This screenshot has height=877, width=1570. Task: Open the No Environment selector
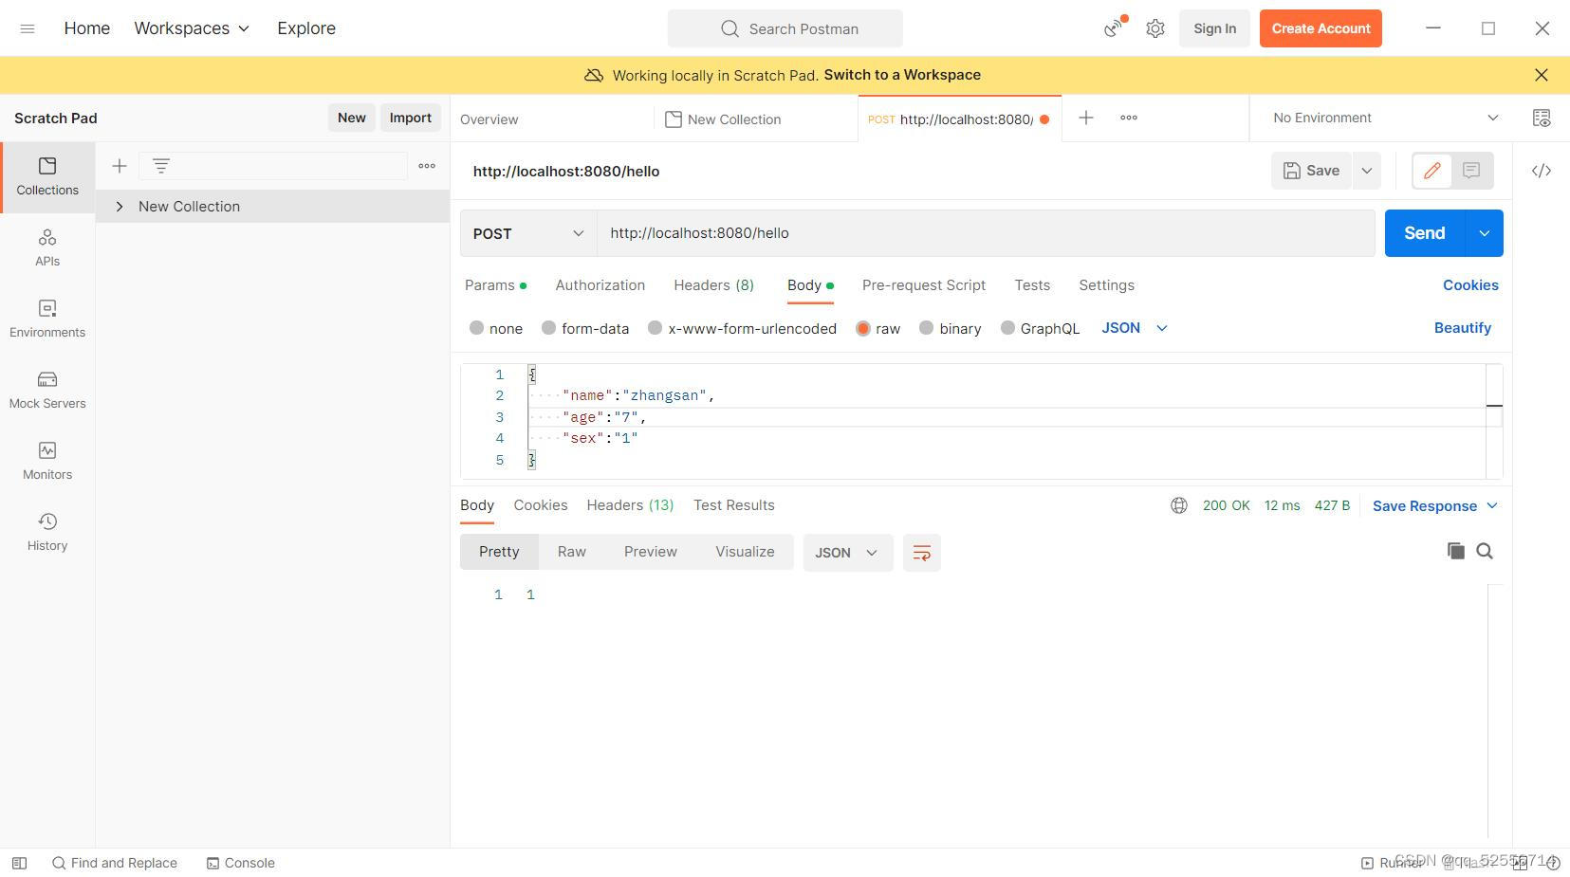click(1385, 118)
